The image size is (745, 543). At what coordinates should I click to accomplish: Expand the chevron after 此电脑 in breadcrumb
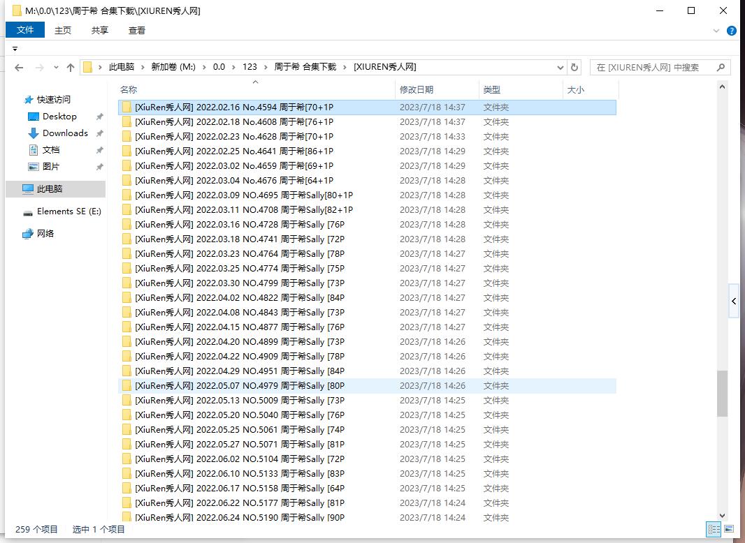(143, 68)
